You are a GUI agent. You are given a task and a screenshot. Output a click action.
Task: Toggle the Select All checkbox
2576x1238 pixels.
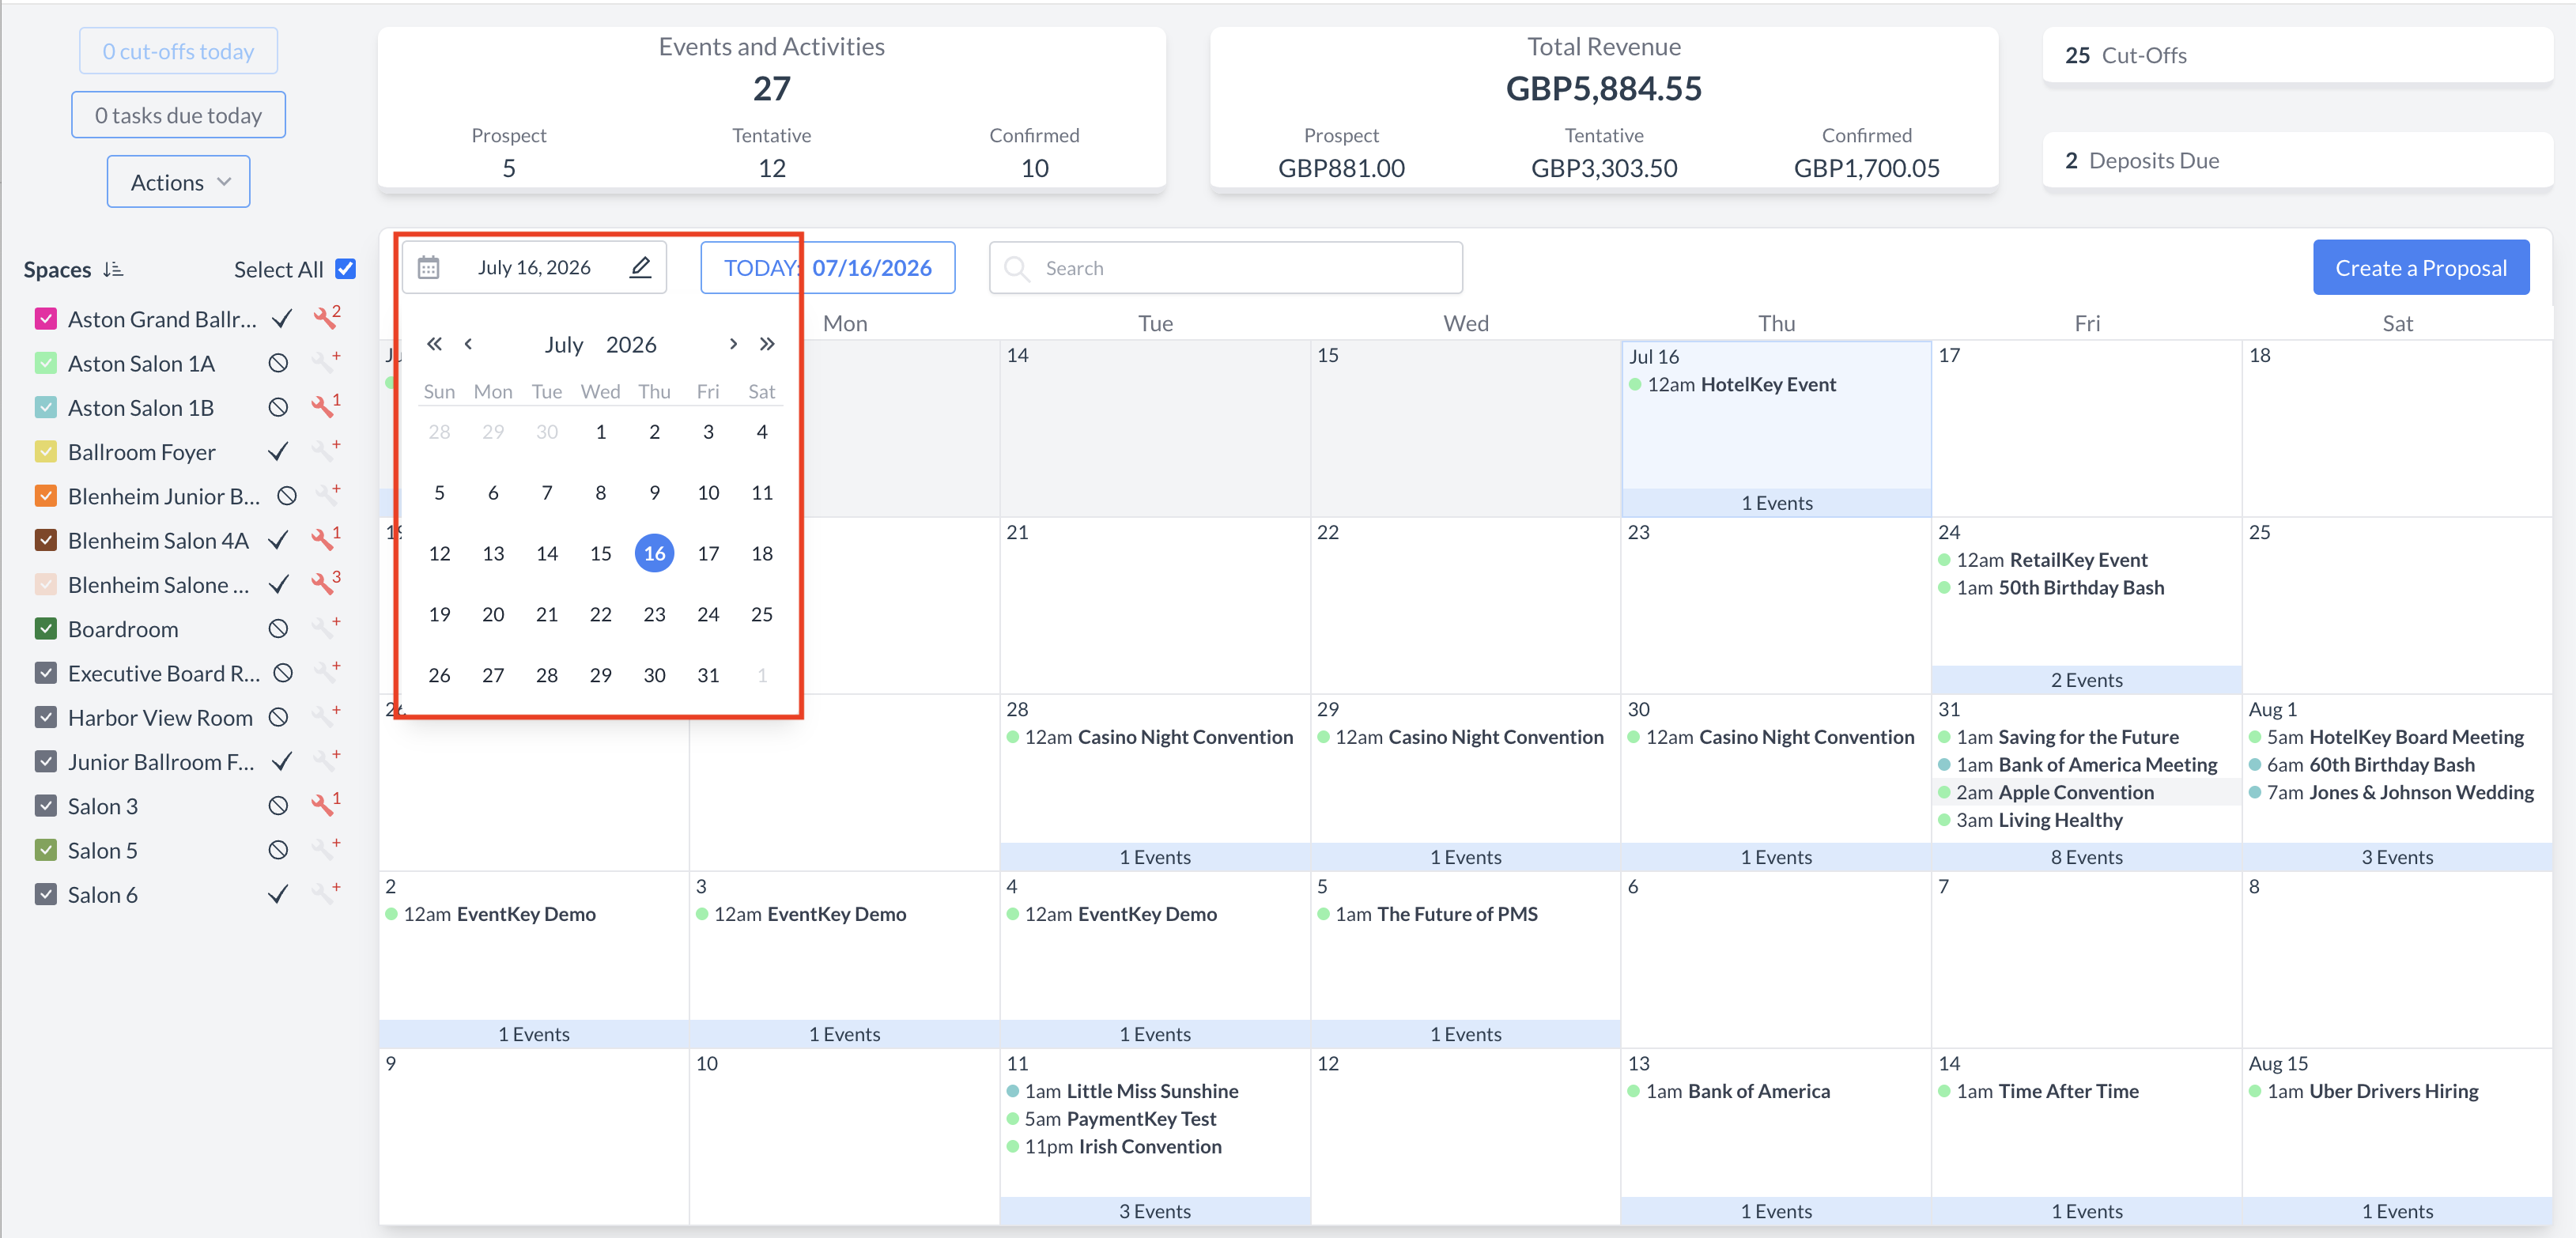[x=345, y=269]
